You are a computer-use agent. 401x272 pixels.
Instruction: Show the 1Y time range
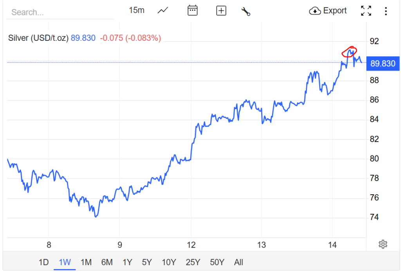(x=127, y=262)
